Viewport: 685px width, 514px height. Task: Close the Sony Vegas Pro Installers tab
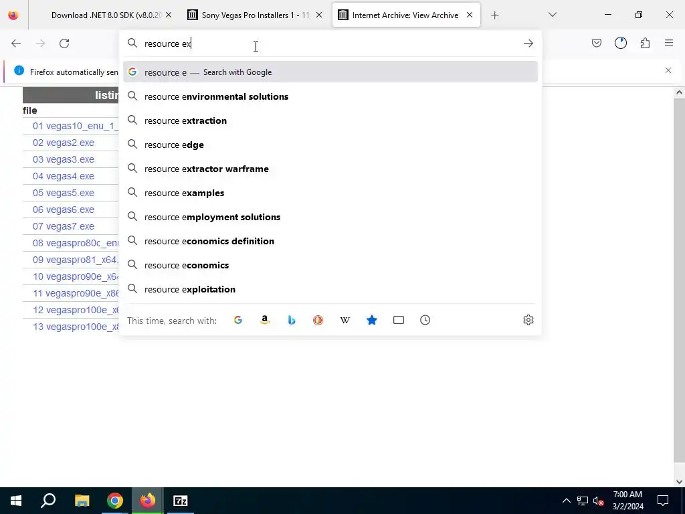coord(319,15)
